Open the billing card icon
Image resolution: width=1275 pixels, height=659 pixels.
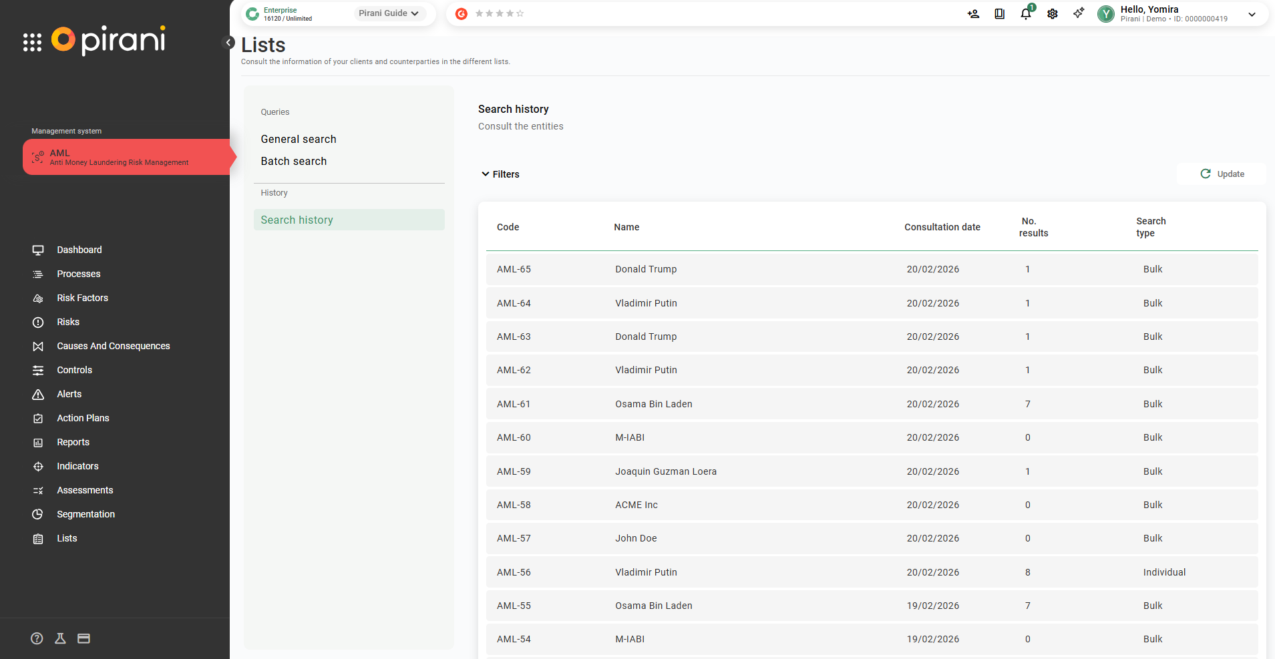83,638
